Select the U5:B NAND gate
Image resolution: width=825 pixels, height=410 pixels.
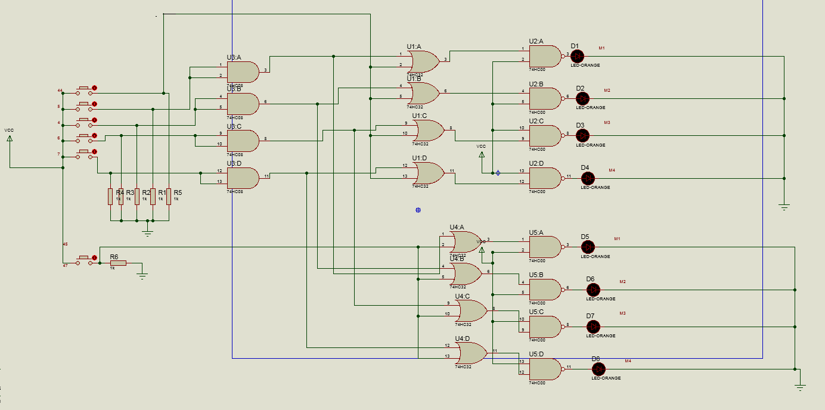coord(545,289)
